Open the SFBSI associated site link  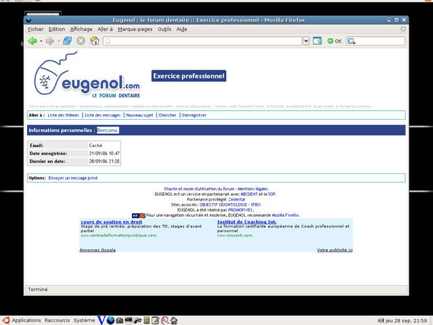coord(256,204)
